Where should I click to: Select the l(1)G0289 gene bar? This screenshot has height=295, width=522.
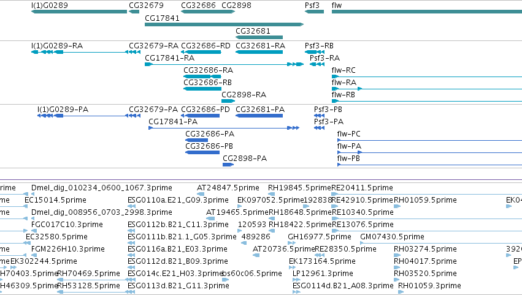coord(79,12)
